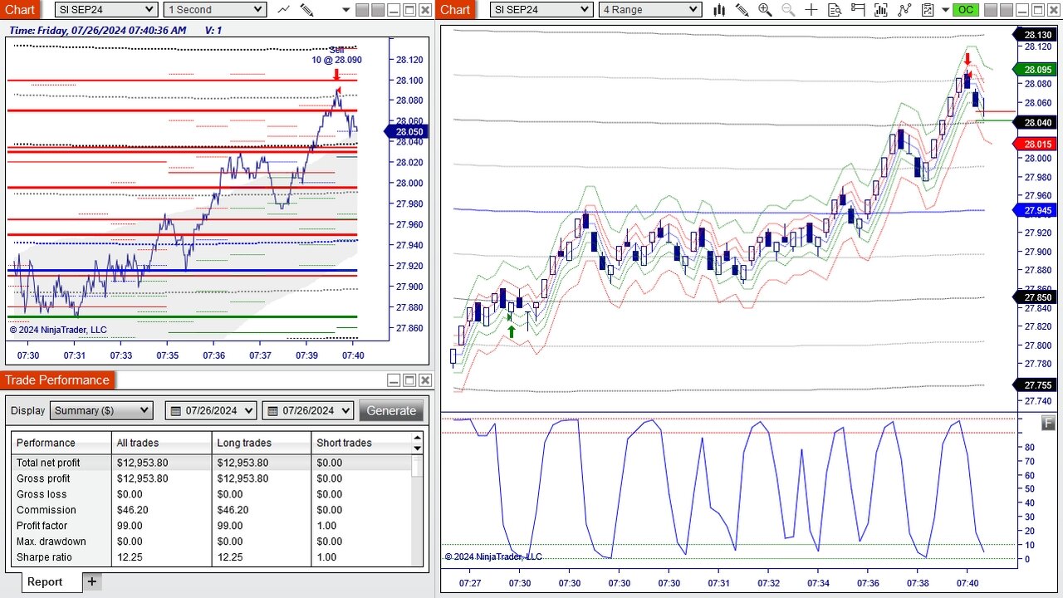Maximize the Trade Performance panel
Screen dimensions: 1063x598
pos(409,380)
